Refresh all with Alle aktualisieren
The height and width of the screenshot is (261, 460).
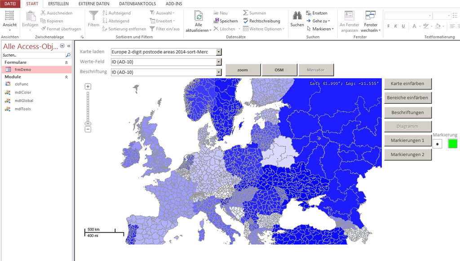198,21
